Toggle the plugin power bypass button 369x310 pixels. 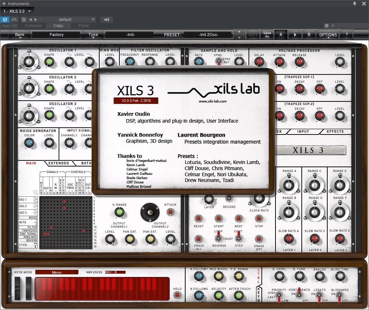pos(5,19)
